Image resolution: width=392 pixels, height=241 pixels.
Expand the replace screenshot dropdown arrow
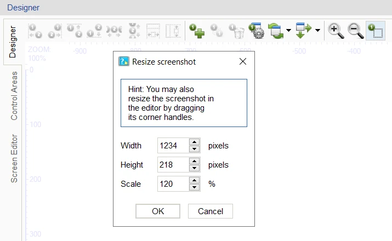tap(288, 31)
